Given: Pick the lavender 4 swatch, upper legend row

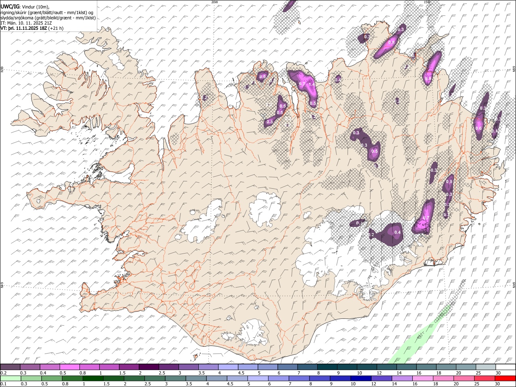Looking at the screenshot, I should [x=228, y=367].
